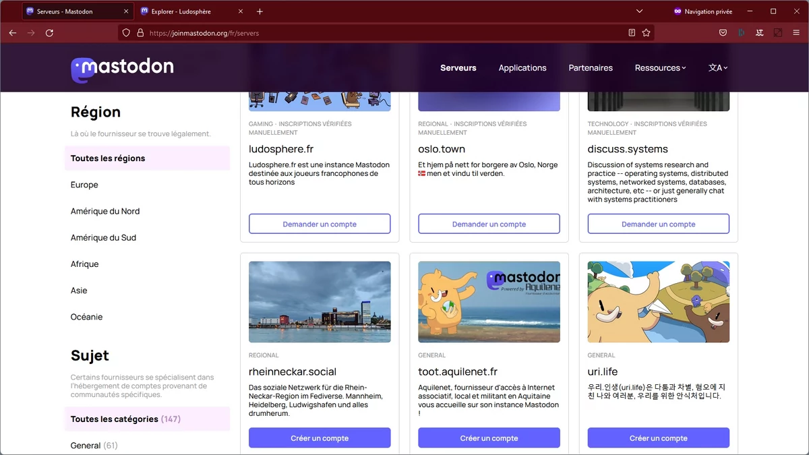The width and height of the screenshot is (809, 455).
Task: Click the browser forward arrow
Action: click(x=31, y=32)
